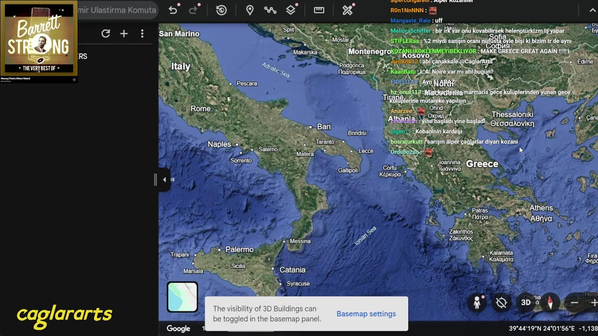Click the redo arrow in toolbar
The image size is (598, 336).
193,10
